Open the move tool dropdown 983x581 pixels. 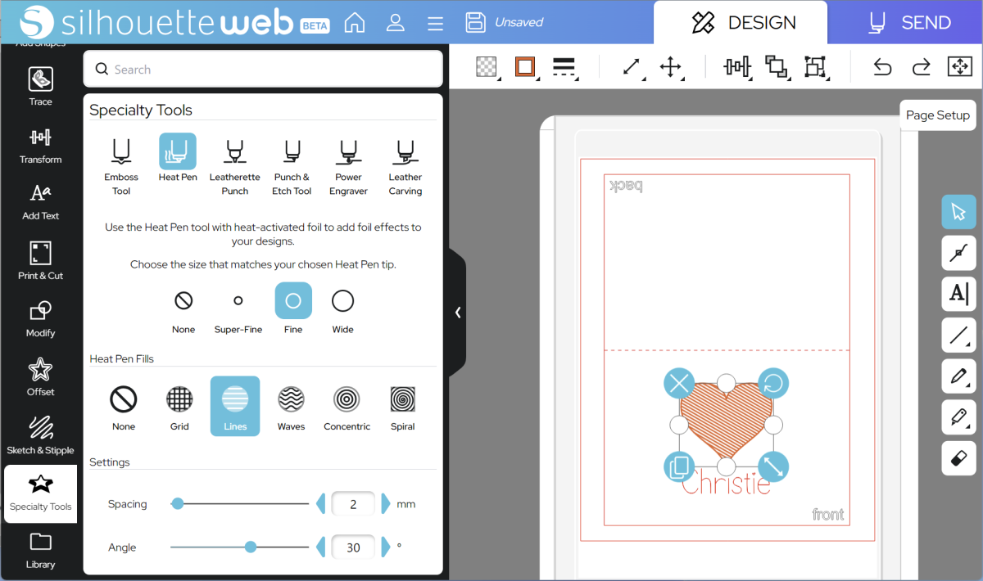(x=671, y=67)
